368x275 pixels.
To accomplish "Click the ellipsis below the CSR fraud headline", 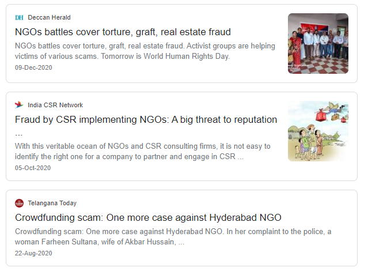I will coord(18,134).
